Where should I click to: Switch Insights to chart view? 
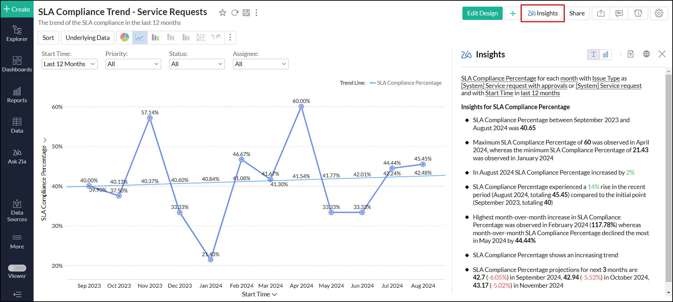(x=605, y=54)
